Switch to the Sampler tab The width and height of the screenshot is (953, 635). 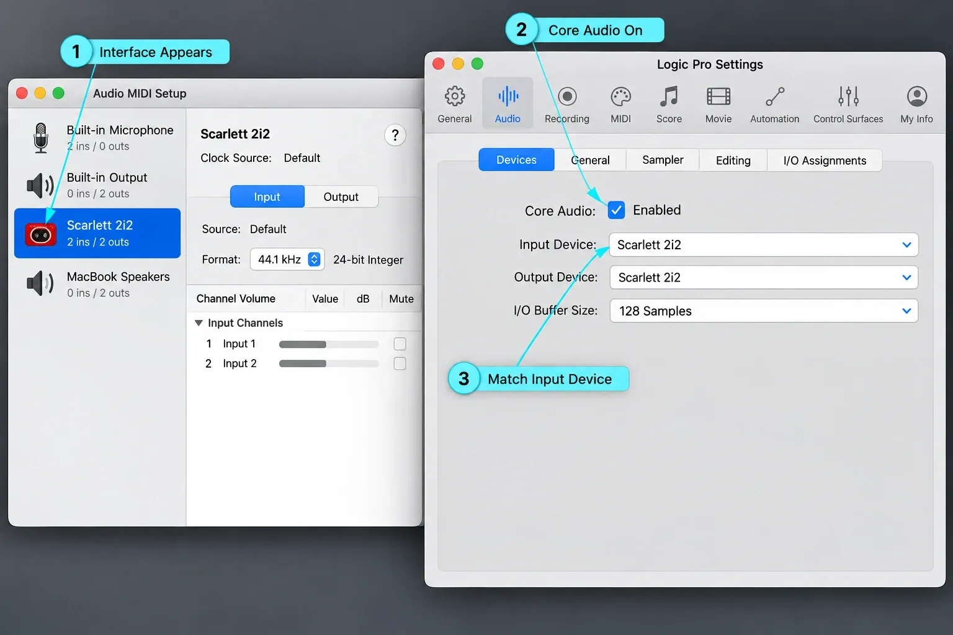663,160
